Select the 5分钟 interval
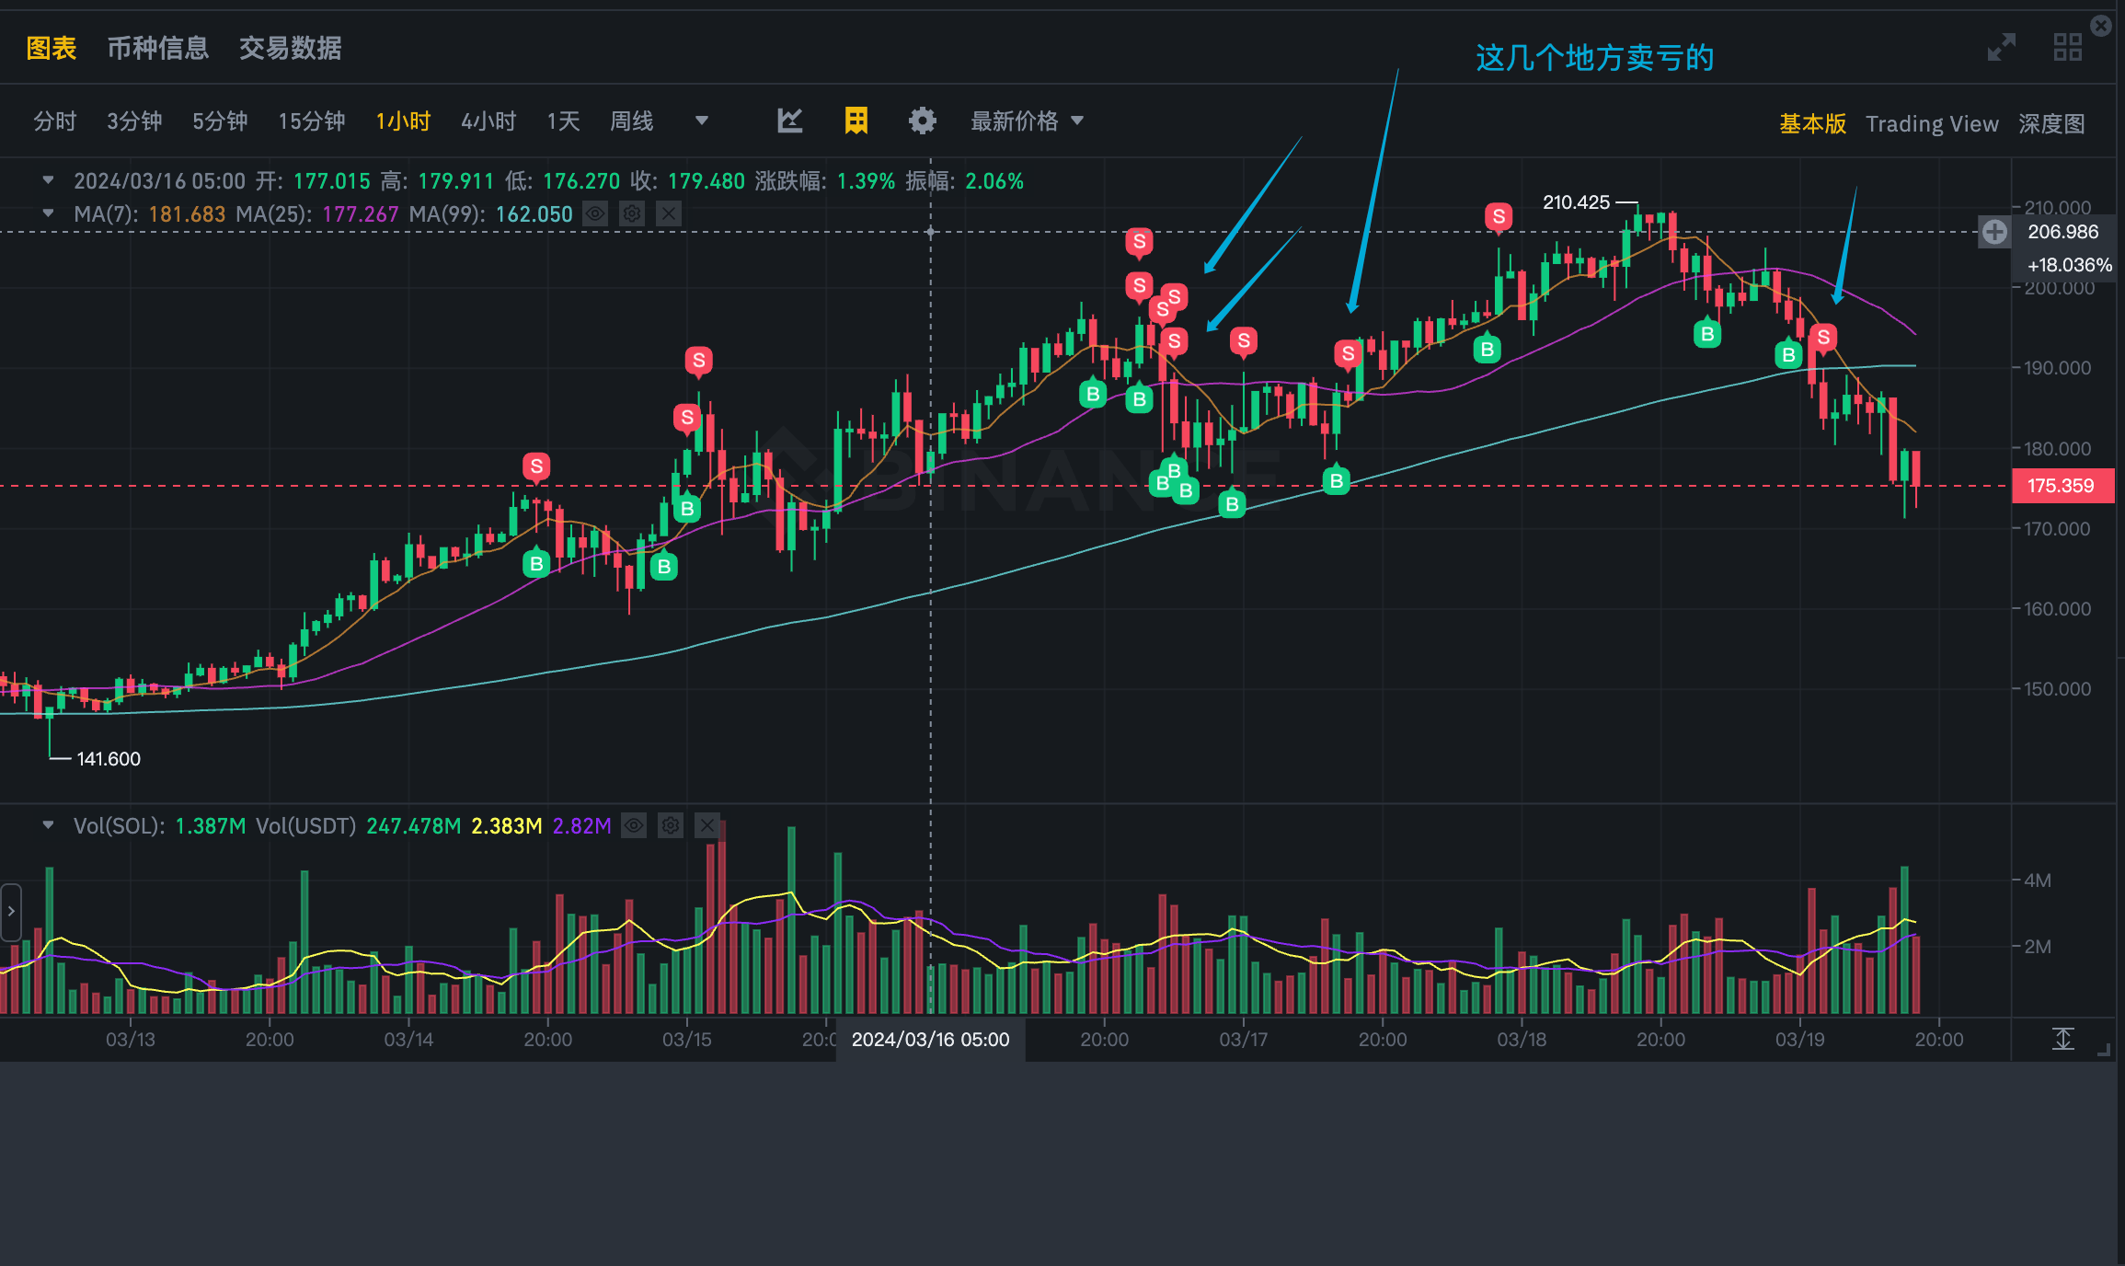Screen dimensions: 2125x1266 coord(220,121)
